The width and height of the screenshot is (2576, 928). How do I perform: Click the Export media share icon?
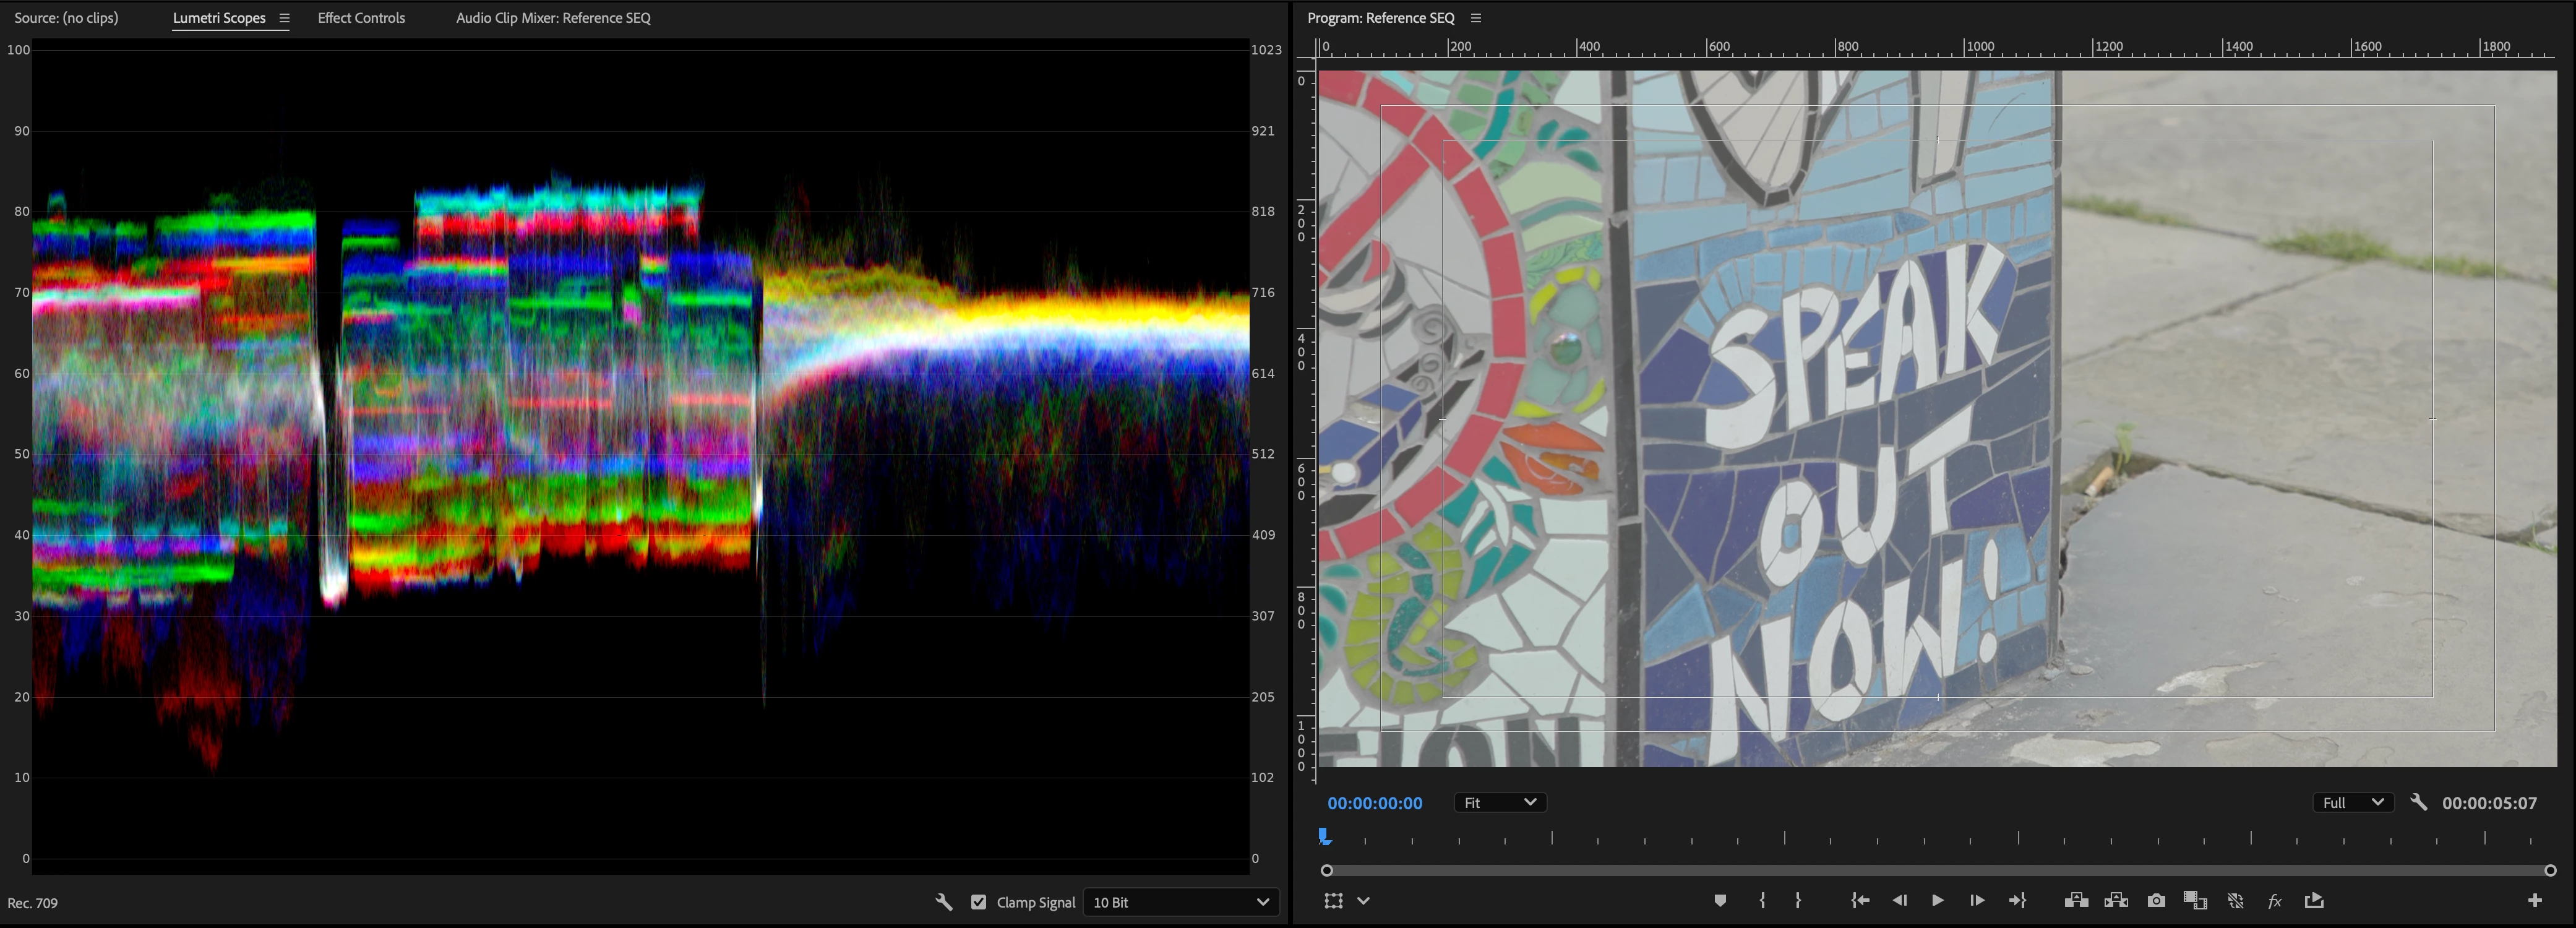[2314, 901]
